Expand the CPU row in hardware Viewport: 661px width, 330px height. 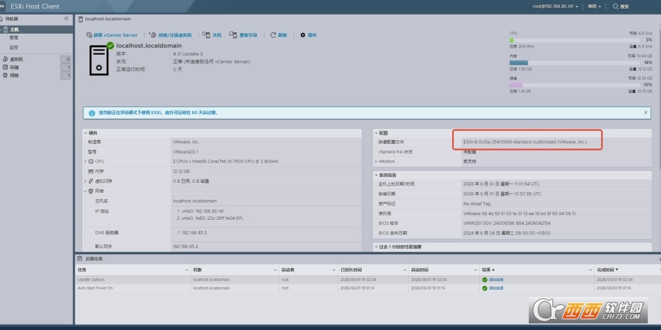pyautogui.click(x=85, y=161)
